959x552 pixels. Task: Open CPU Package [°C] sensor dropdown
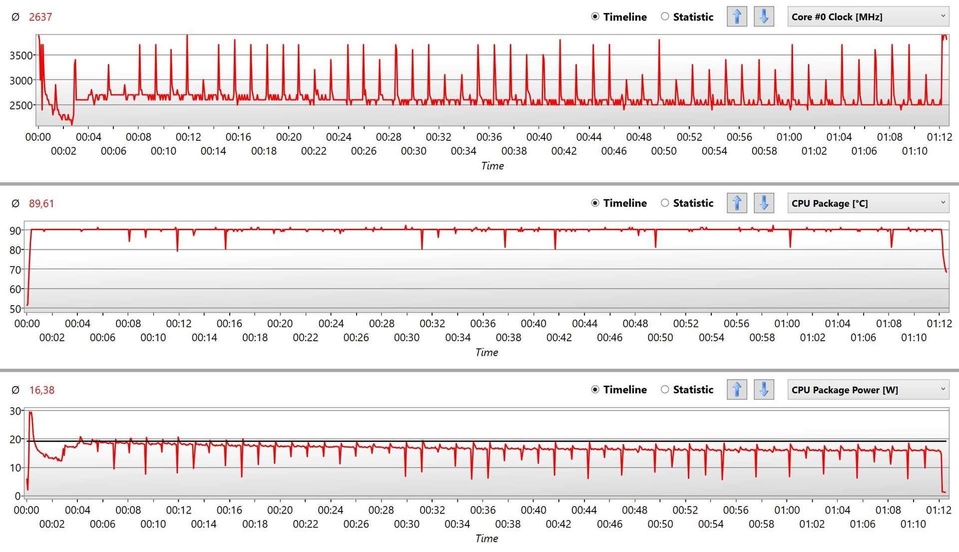pos(868,203)
